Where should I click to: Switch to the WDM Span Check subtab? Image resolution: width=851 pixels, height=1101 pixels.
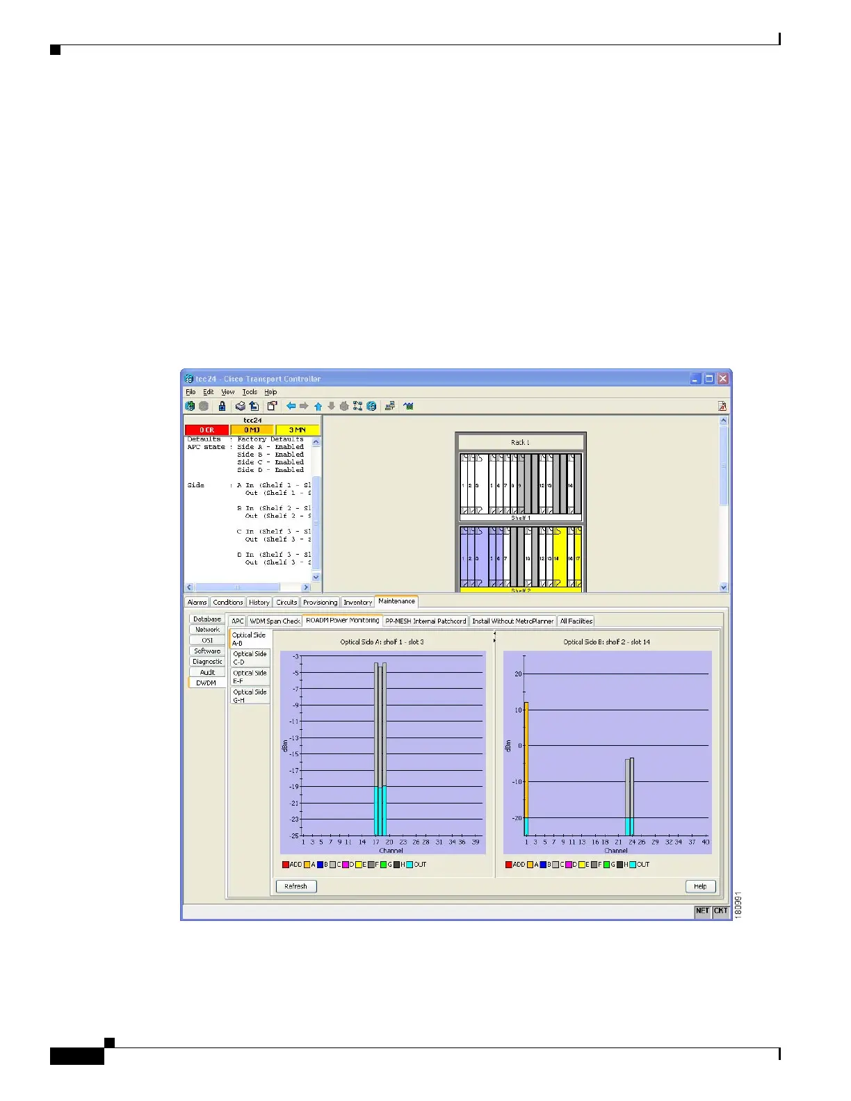[275, 621]
